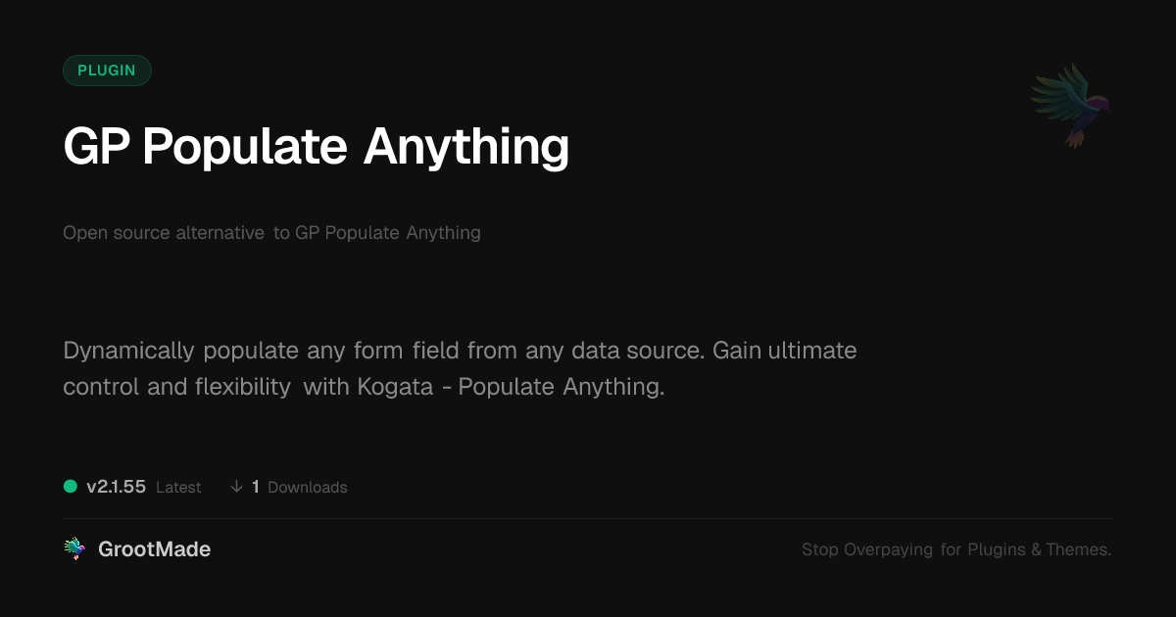Click the Open source alternative subtitle text
1176x617 pixels.
pos(164,233)
